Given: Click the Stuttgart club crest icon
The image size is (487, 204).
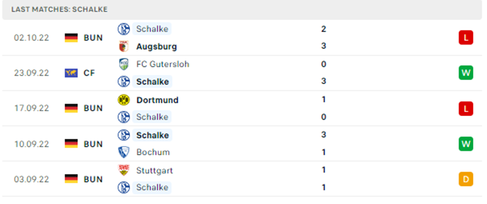Looking at the screenshot, I should 124,170.
